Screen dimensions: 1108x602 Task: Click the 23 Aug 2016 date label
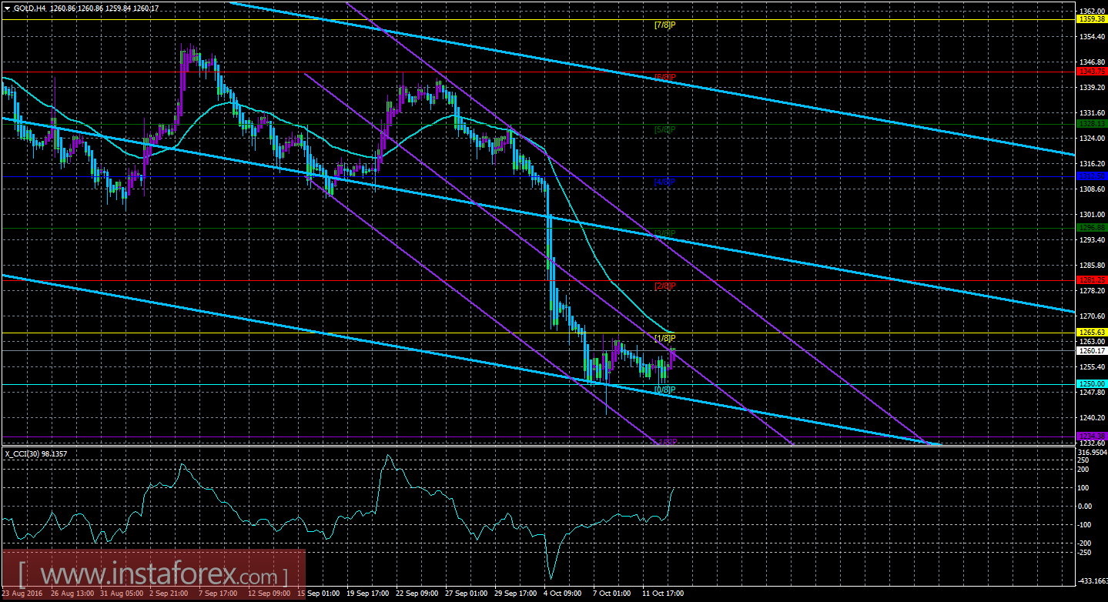22,594
